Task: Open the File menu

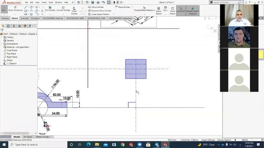Action: click(x=26, y=2)
